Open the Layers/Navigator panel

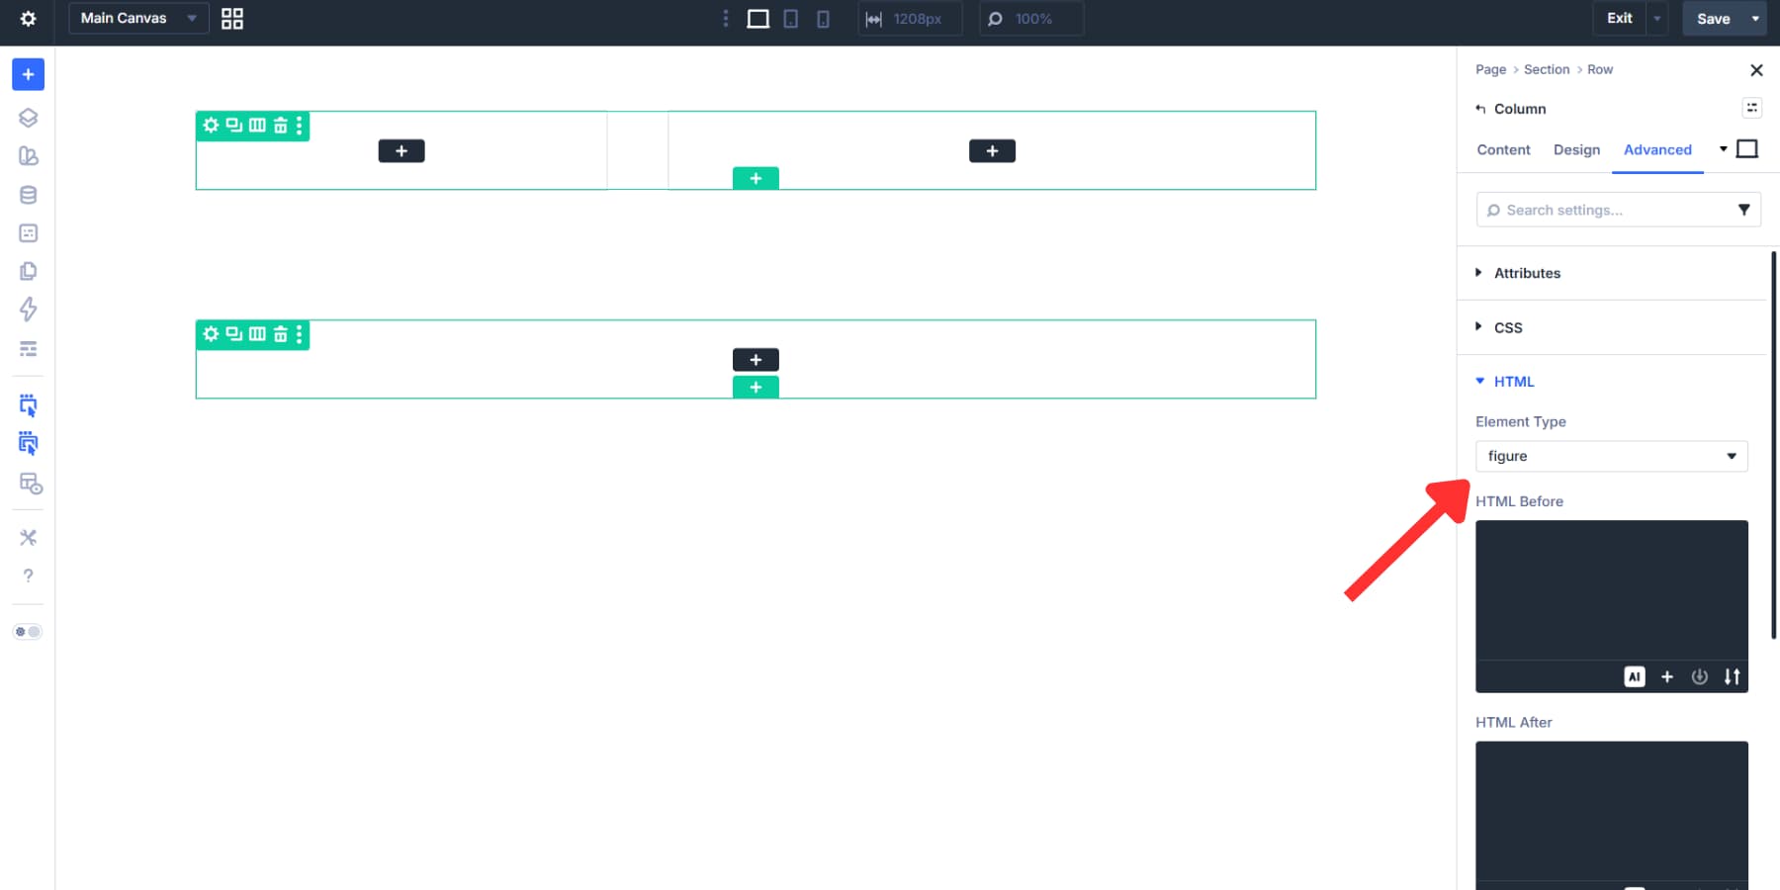pyautogui.click(x=28, y=117)
